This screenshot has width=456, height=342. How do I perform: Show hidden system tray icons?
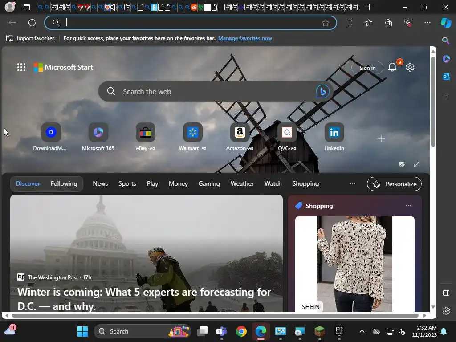[x=362, y=331]
